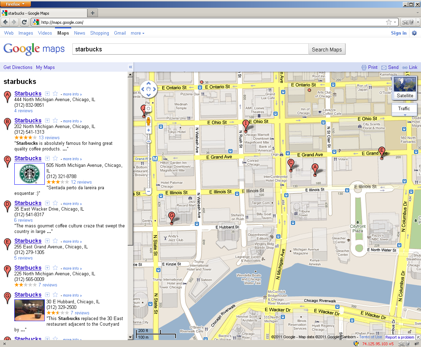Open Gmail in Google bar
The height and width of the screenshot is (347, 421).
click(x=120, y=33)
